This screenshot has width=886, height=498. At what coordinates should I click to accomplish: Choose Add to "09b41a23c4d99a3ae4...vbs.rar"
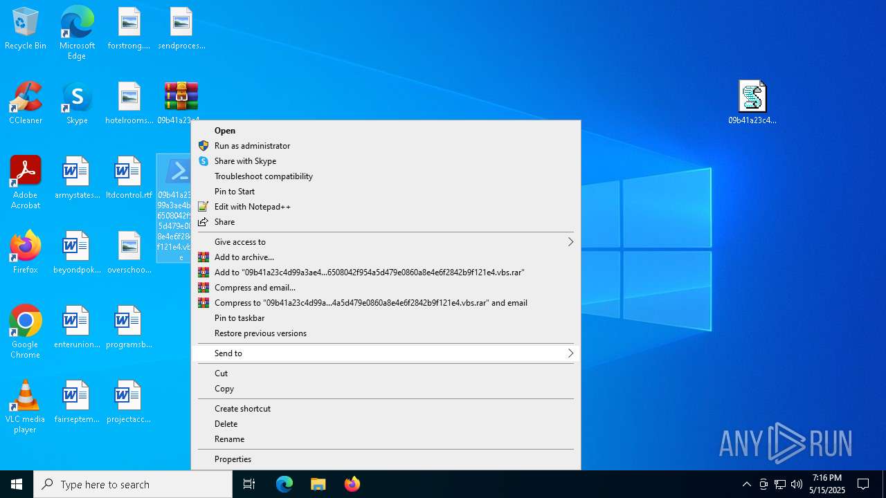point(386,273)
